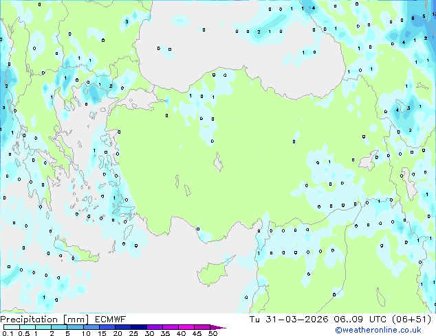Click the 40–45 mm magenta legend swatch
This screenshot has height=336, width=436.
pos(186,327)
